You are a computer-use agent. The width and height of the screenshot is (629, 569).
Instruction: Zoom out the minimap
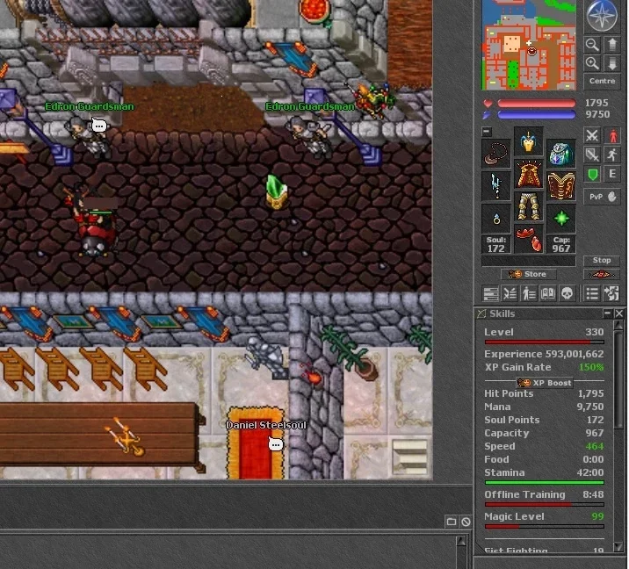point(592,44)
